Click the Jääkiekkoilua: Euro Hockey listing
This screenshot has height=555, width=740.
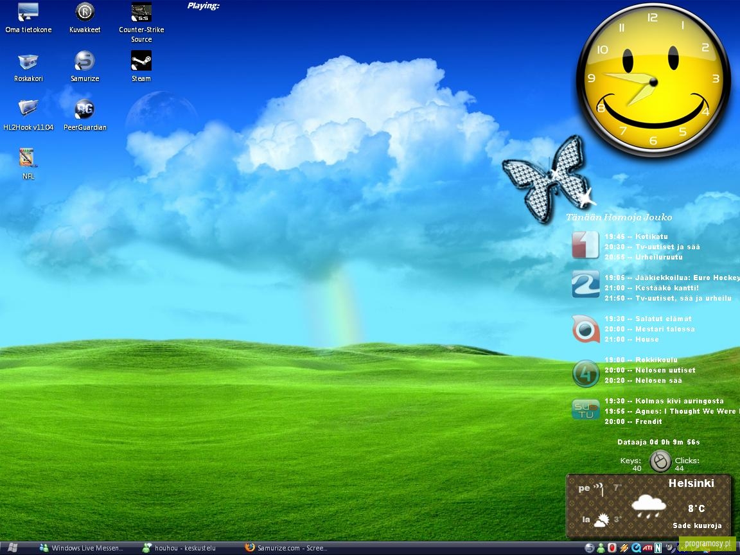672,277
